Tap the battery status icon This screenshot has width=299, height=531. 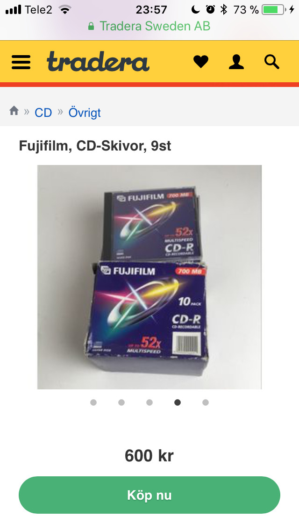(x=274, y=10)
